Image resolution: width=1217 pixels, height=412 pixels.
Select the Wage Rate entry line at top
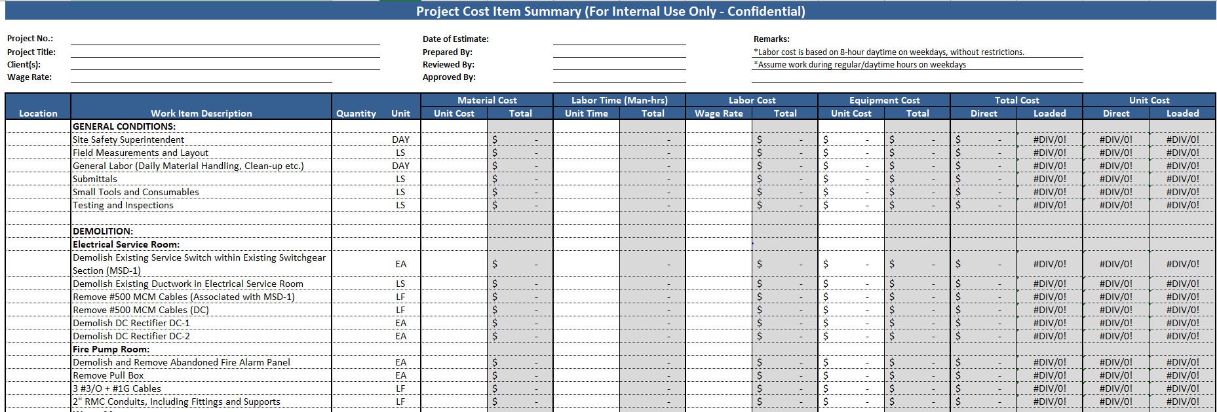click(x=201, y=77)
